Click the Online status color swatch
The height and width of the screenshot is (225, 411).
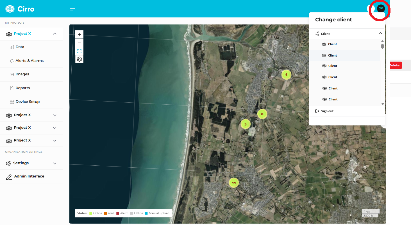(91, 213)
